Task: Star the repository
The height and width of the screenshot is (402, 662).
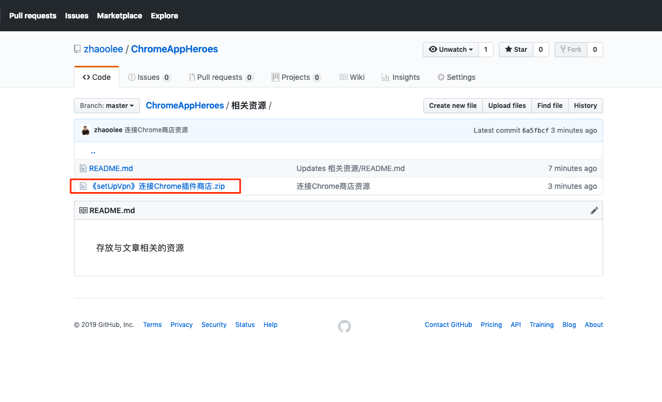Action: point(516,49)
